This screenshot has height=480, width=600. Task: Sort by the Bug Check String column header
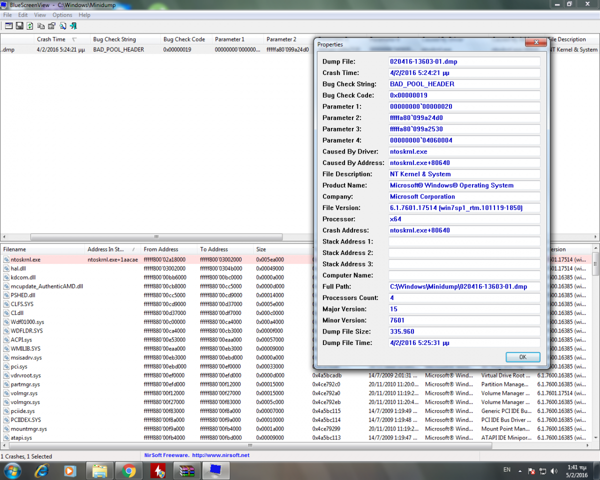click(126, 39)
